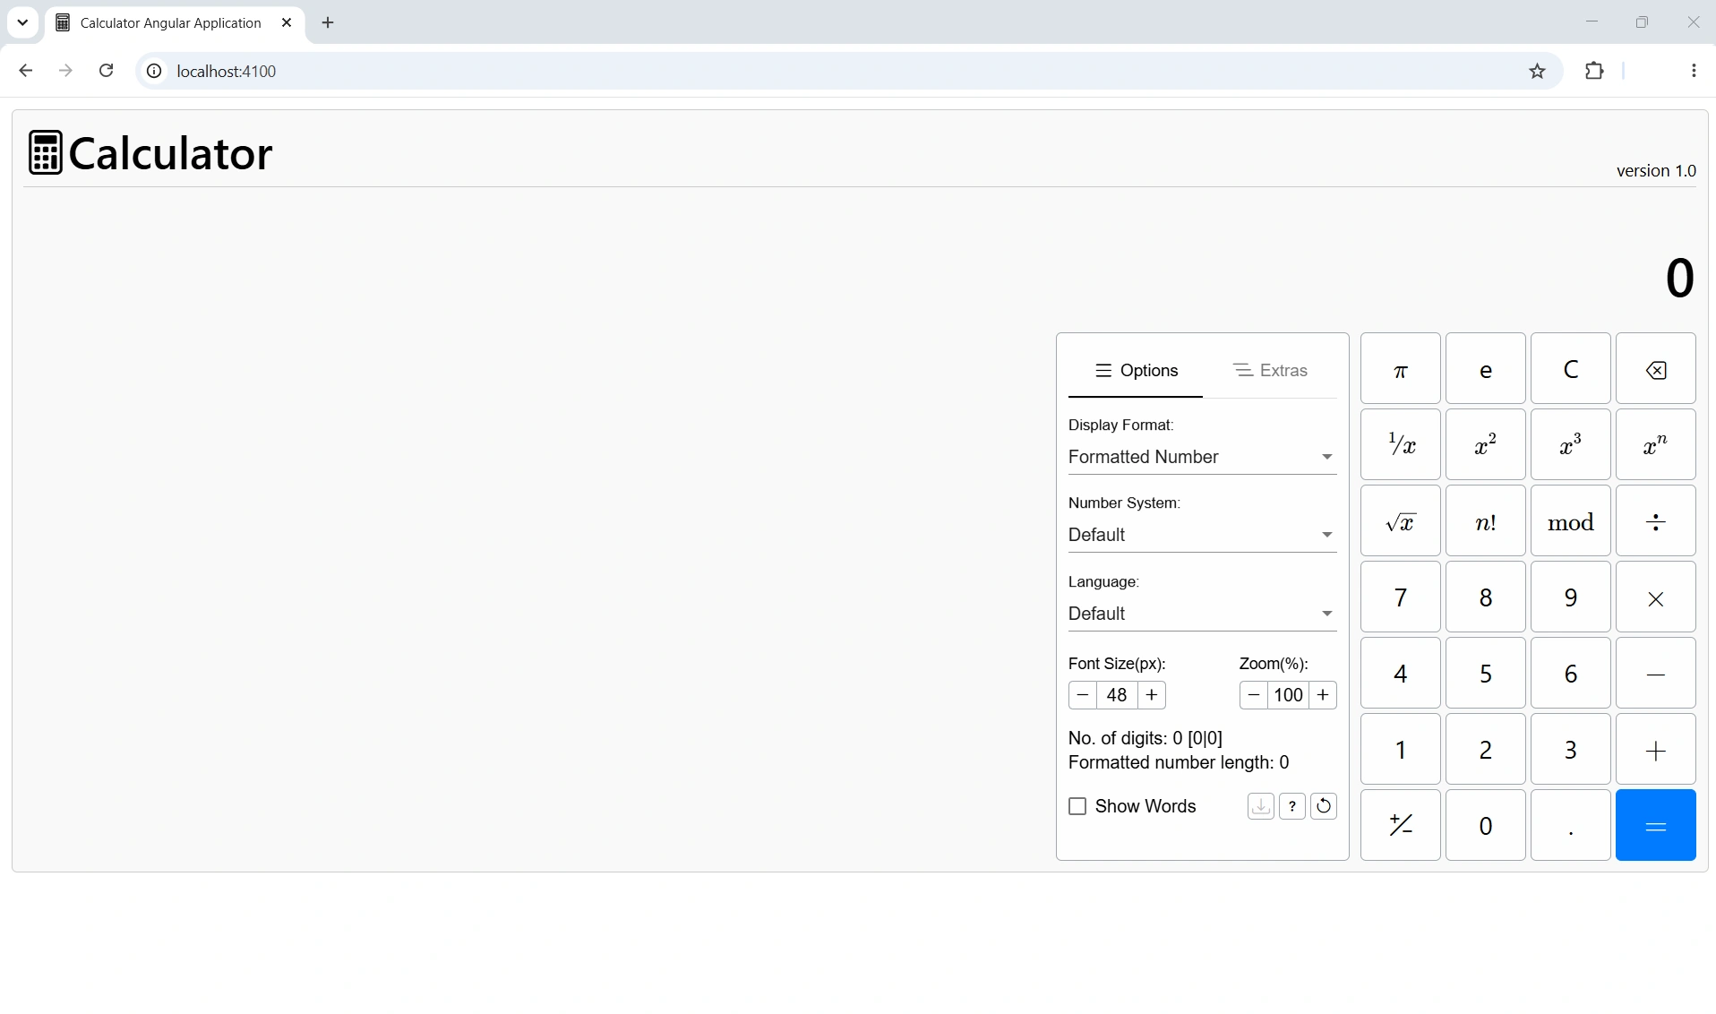Delete last digit with backspace key
Image resolution: width=1716 pixels, height=1014 pixels.
1655,369
